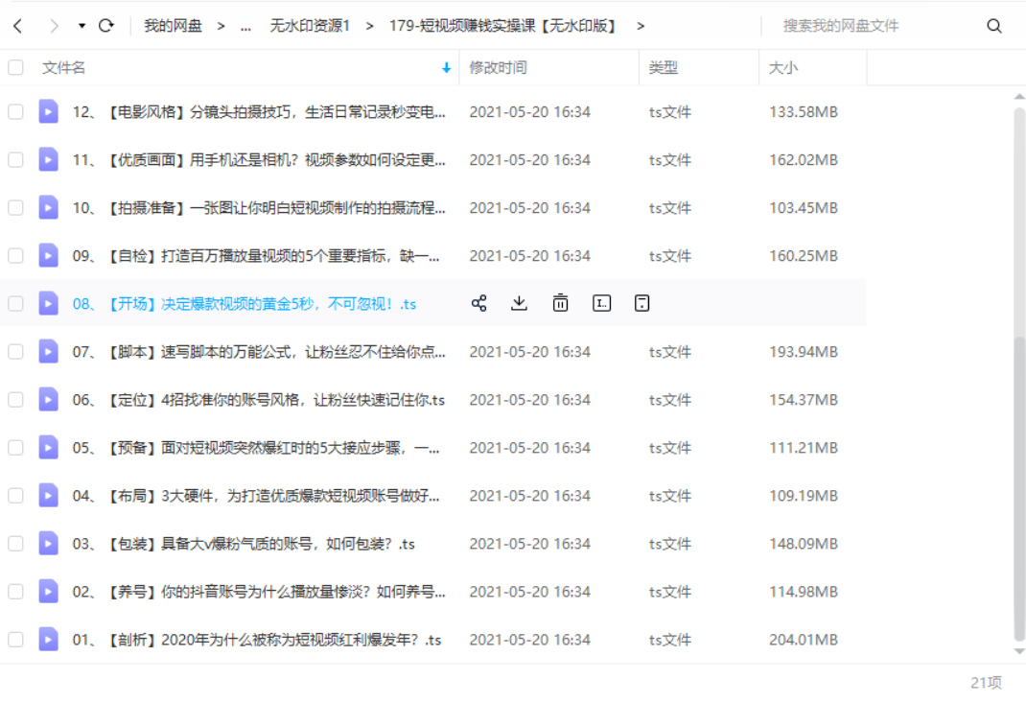Check the box for file 08 开场
This screenshot has width=1026, height=703.
click(15, 304)
